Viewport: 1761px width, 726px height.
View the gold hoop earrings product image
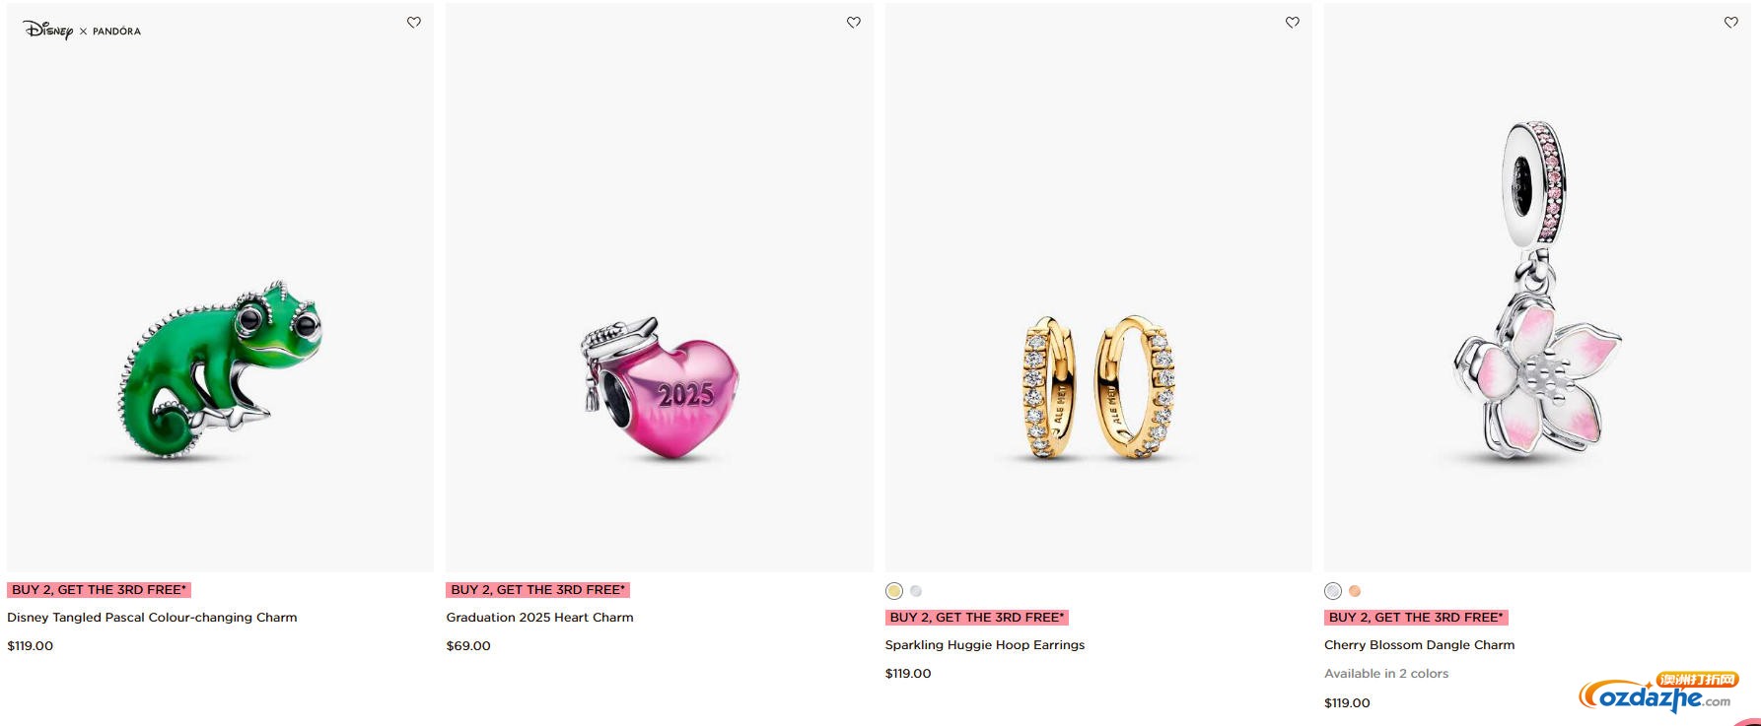point(1098,288)
